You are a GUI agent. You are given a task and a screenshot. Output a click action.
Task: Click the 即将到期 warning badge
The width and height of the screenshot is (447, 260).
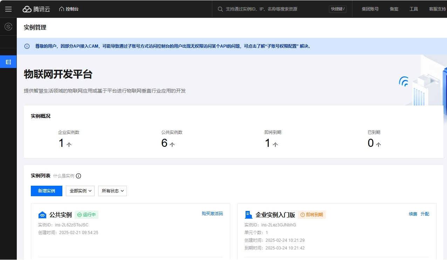point(312,215)
